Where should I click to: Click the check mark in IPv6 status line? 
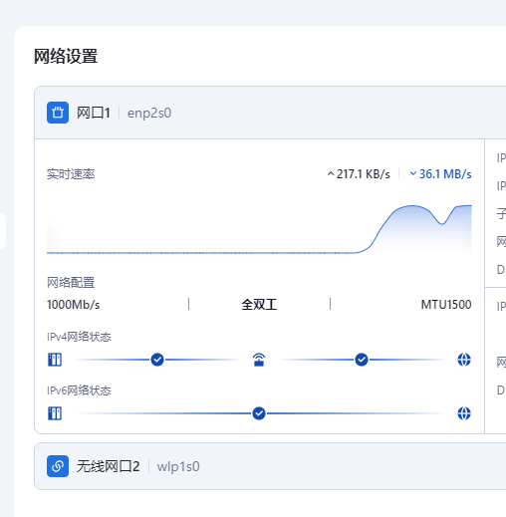tap(259, 413)
